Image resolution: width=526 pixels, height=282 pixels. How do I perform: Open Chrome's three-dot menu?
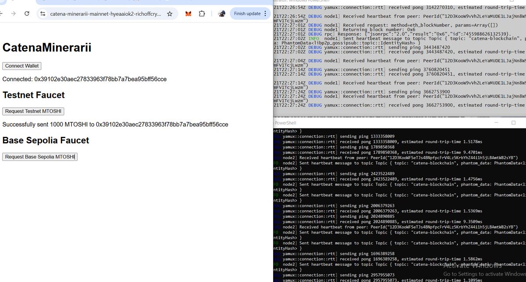click(x=265, y=14)
